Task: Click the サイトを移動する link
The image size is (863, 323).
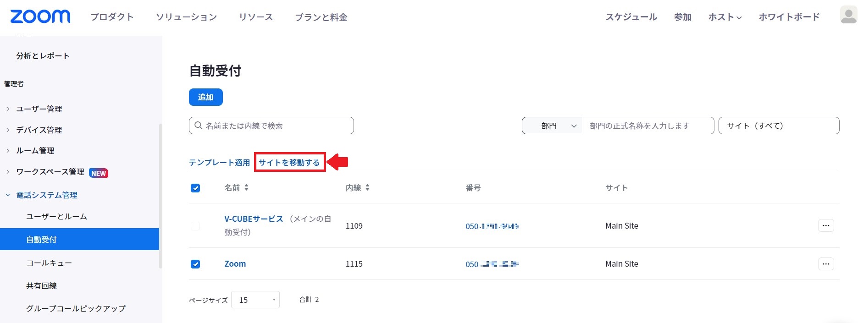Action: click(x=289, y=163)
